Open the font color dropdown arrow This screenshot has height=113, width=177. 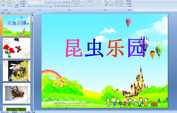click(x=52, y=6)
